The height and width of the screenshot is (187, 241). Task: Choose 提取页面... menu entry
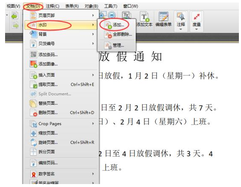(61, 84)
